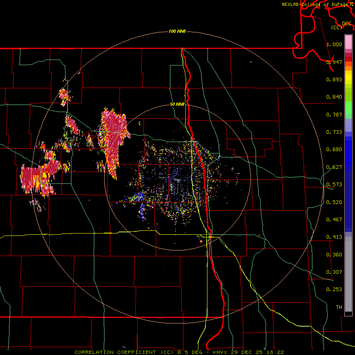Click the Correlation Coefficient caption at bottom

(179, 352)
